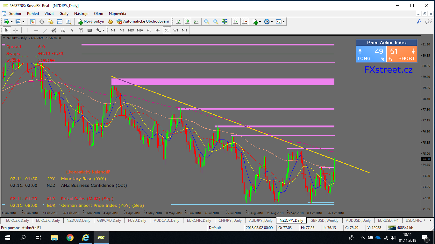Toggle Automatické Obchodování button
435x244 pixels.
click(x=143, y=22)
